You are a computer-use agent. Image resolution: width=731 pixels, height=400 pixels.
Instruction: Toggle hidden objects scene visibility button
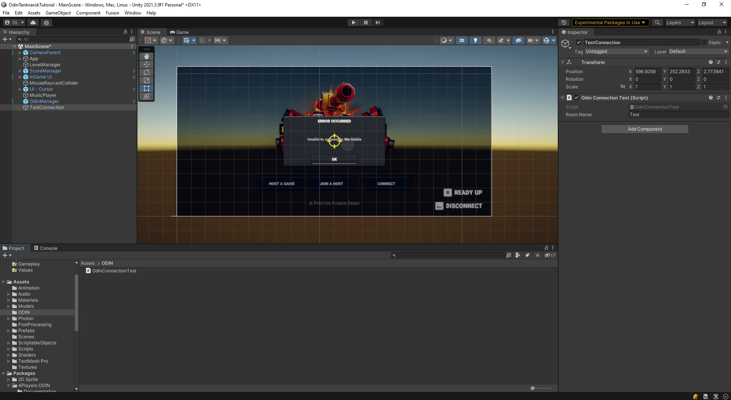click(x=518, y=40)
